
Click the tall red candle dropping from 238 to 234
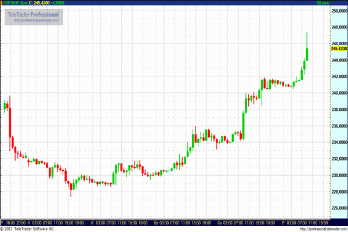10,122
